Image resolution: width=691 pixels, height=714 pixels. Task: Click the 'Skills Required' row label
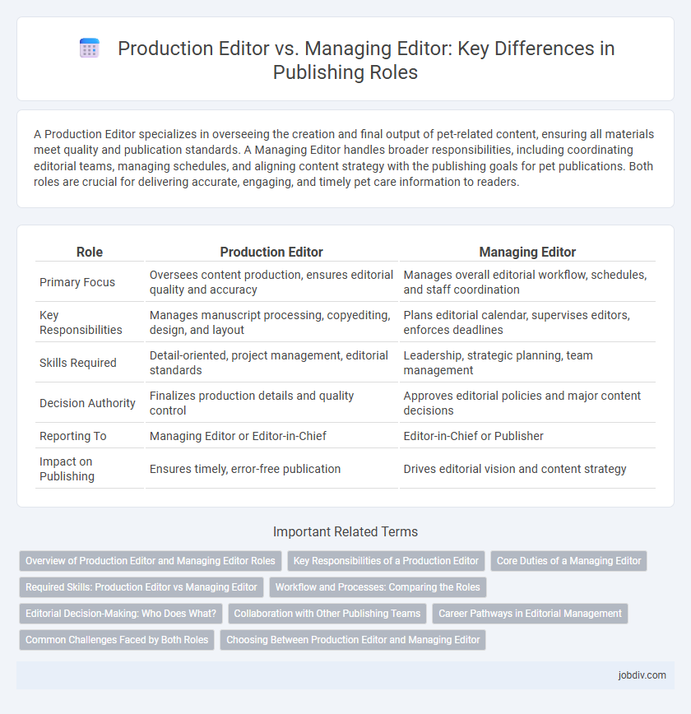pos(78,363)
